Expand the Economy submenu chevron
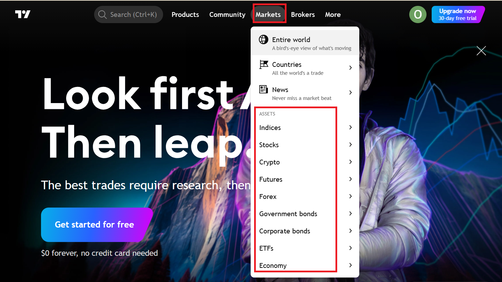The width and height of the screenshot is (502, 282). [x=350, y=265]
